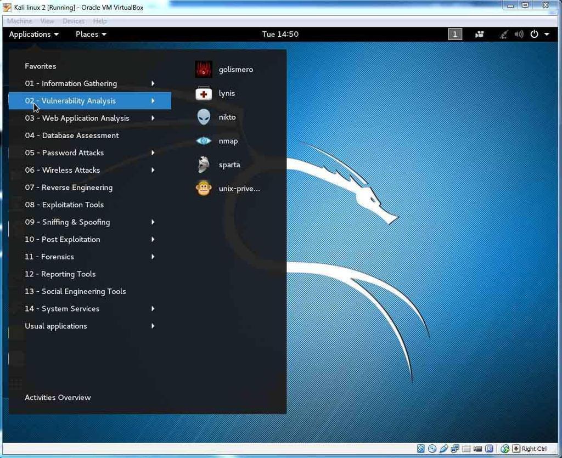
Task: Launch golismero from its red icon
Action: (204, 69)
